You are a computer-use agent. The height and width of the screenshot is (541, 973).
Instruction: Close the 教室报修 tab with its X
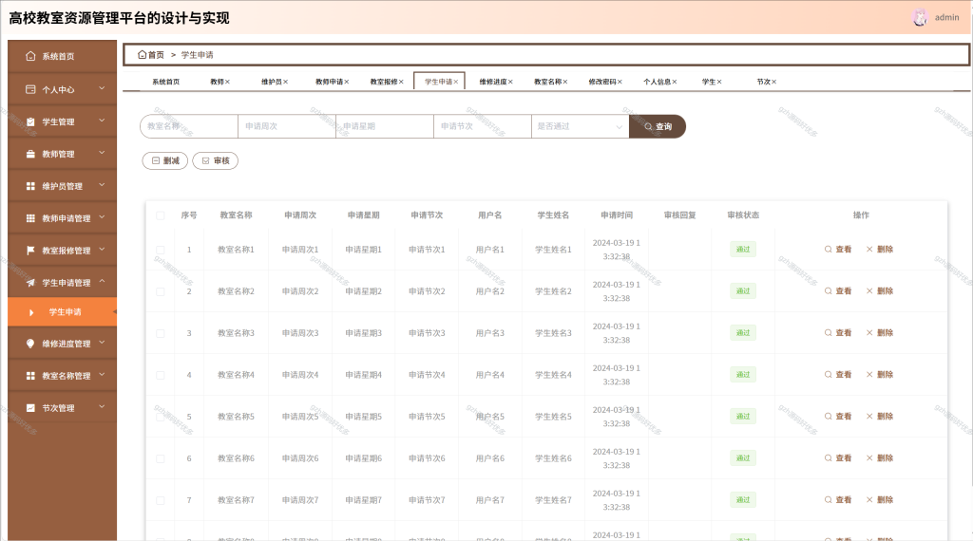(x=402, y=82)
